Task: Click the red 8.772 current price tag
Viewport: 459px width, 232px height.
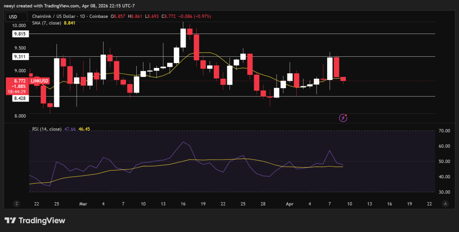Action: tap(17, 80)
